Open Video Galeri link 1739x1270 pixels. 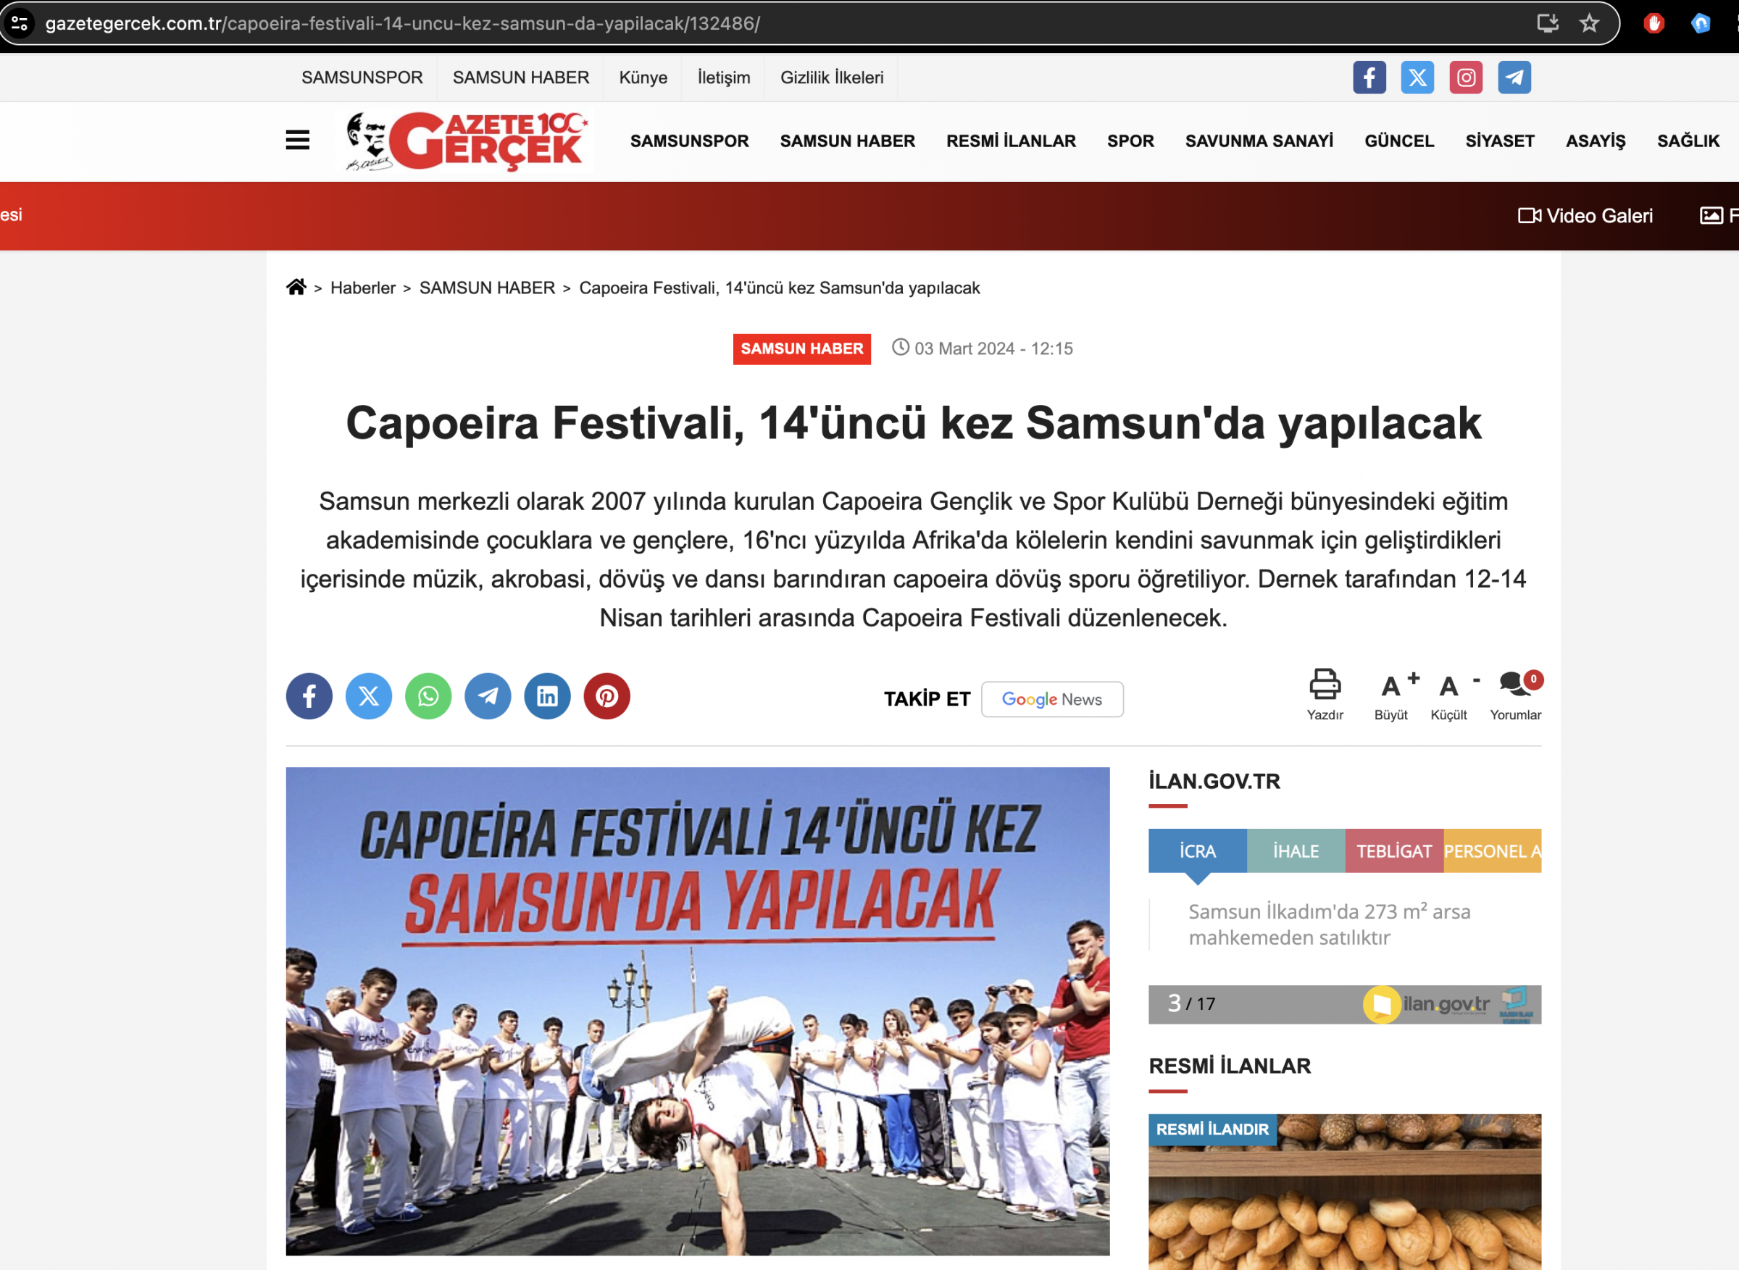tap(1585, 216)
